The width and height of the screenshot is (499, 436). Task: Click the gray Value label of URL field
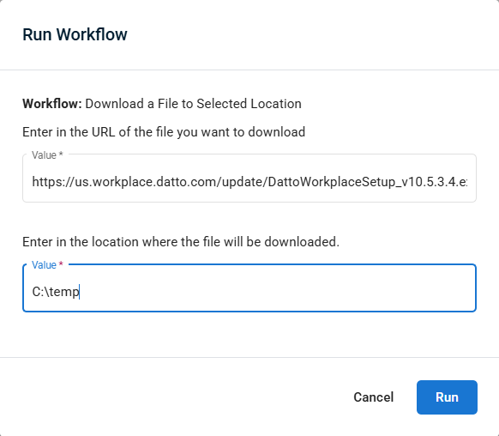tap(44, 155)
